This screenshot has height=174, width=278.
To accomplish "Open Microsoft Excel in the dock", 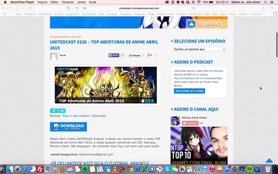I will [145, 169].
